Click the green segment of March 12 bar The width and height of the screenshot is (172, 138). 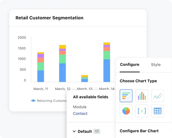(x=62, y=59)
